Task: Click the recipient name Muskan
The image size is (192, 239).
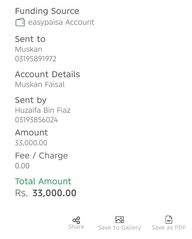Action: coord(29,50)
